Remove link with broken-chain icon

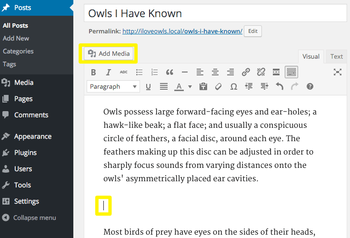(261, 72)
